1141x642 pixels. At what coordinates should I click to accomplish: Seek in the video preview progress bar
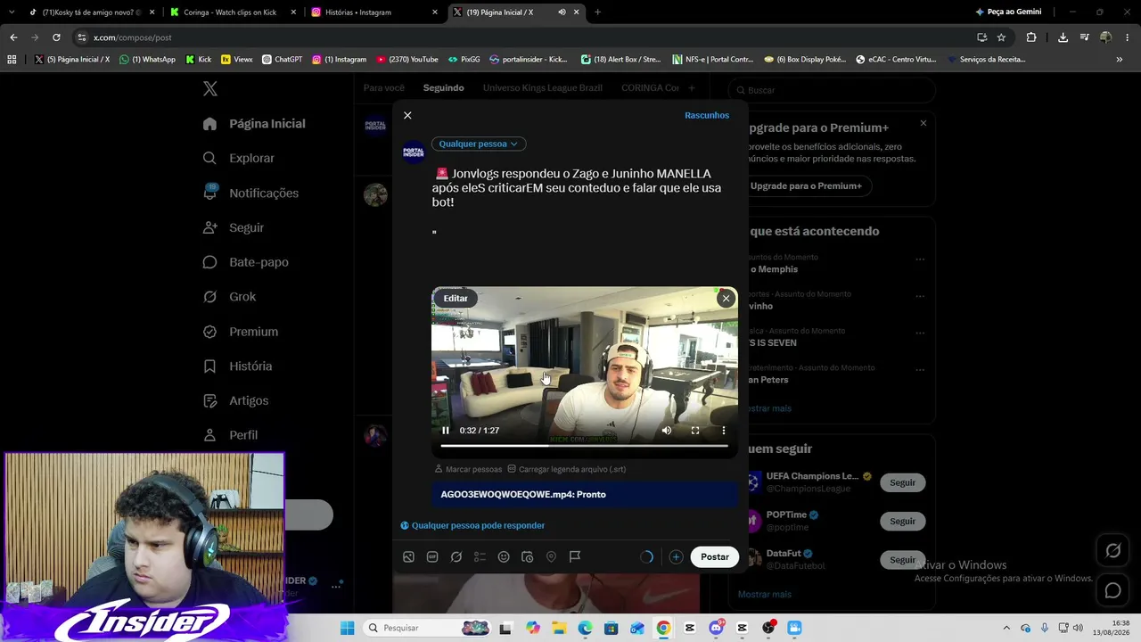coord(585,445)
